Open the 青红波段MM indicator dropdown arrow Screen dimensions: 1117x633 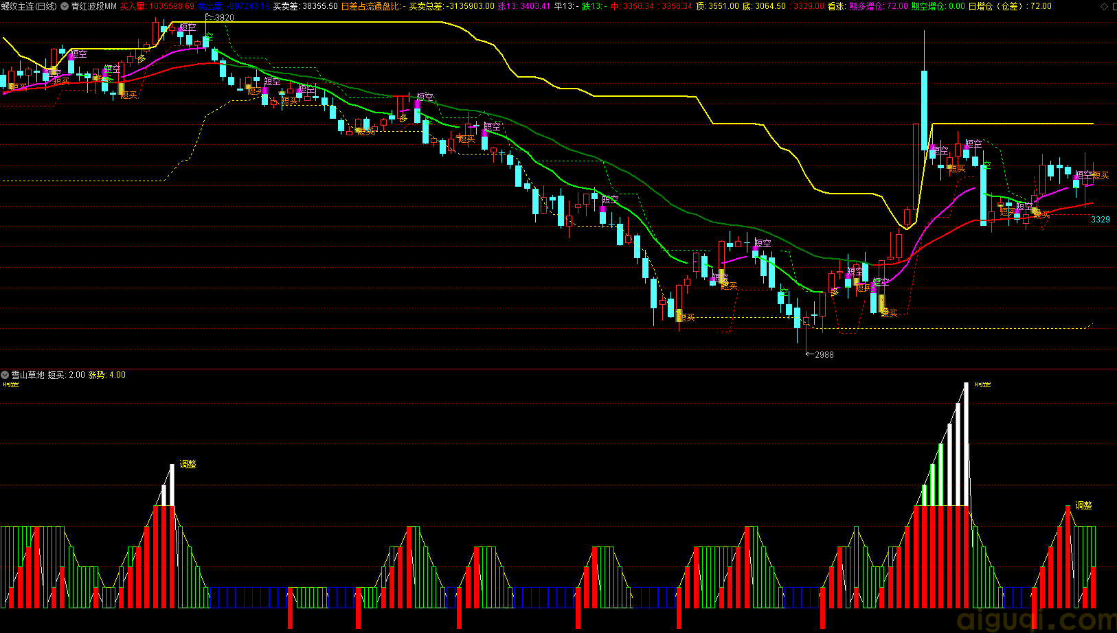coord(65,6)
